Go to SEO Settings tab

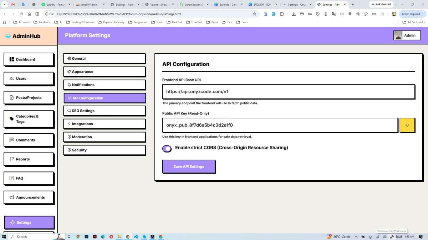click(105, 111)
